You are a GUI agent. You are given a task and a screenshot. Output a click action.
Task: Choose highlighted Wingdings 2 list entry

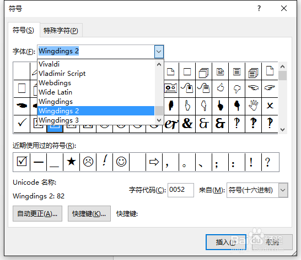click(96, 111)
